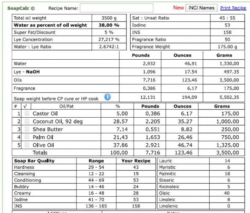The image size is (250, 213).
Task: Click the Stearic label
Action: 166,180
